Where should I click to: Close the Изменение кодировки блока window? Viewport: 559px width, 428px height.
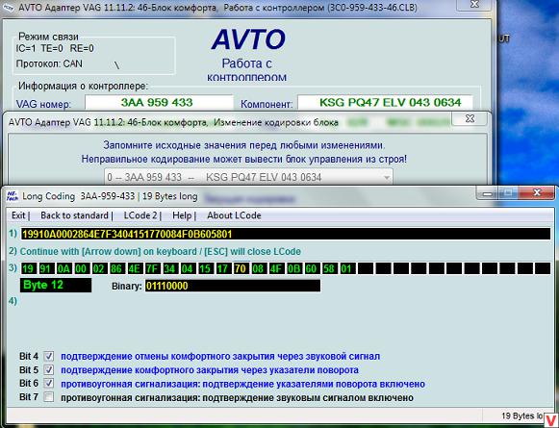[x=470, y=118]
